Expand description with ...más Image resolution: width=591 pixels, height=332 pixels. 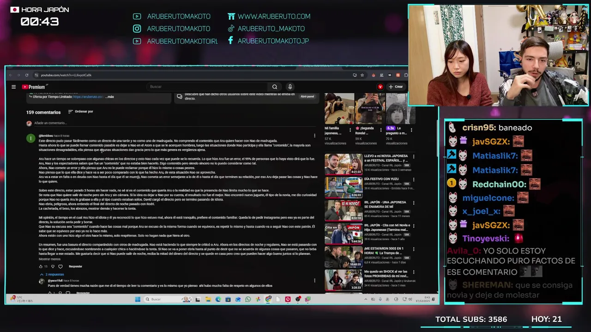[x=109, y=97]
